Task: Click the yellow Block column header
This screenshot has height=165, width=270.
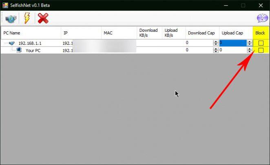Action: pos(260,33)
